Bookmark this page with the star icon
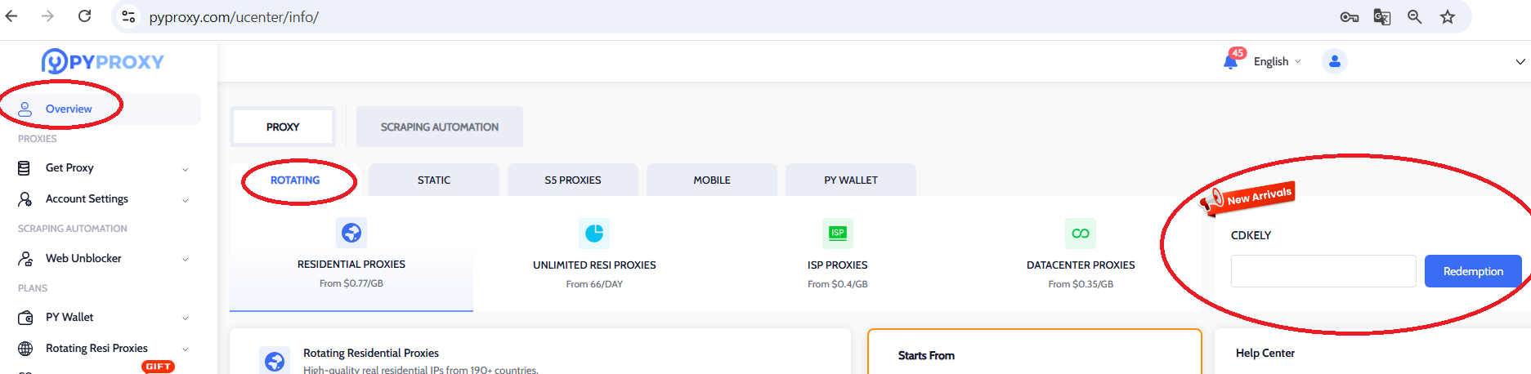 [1448, 17]
